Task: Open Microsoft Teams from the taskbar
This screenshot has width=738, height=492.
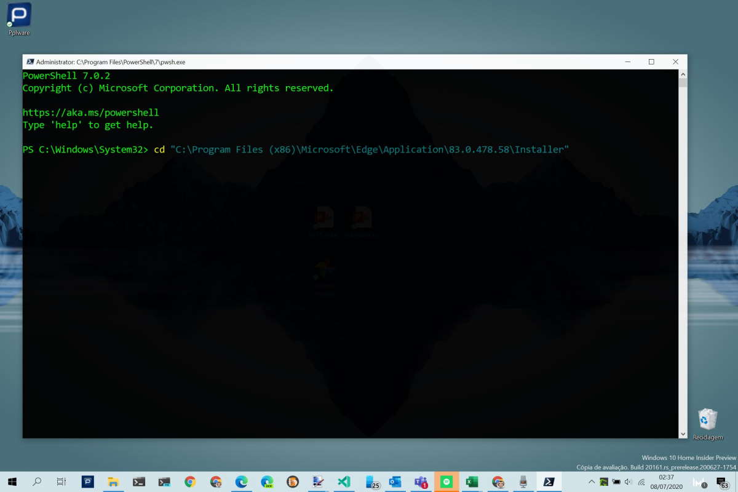Action: pyautogui.click(x=421, y=482)
